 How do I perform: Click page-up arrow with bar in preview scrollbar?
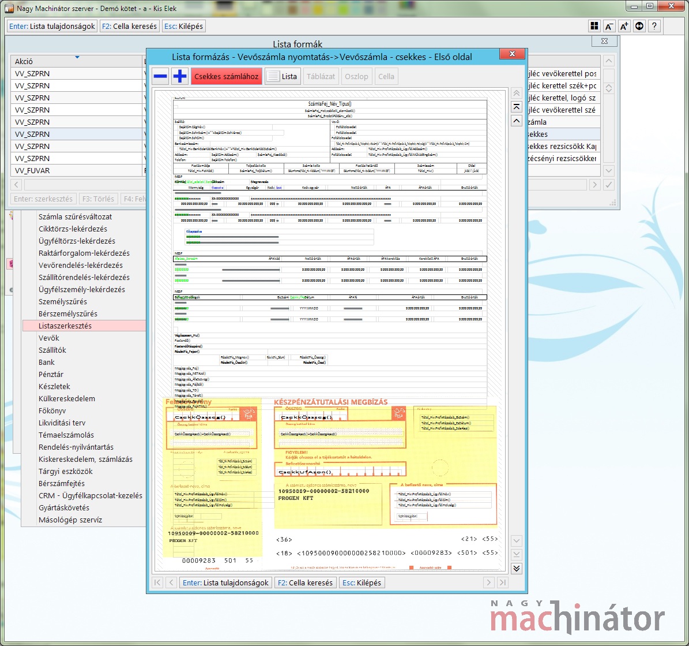[517, 107]
